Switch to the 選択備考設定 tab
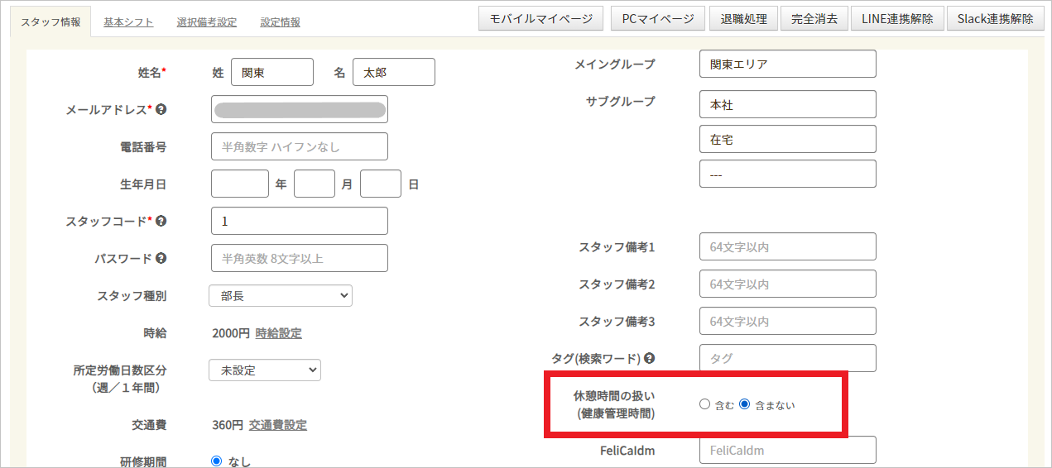 click(x=206, y=22)
